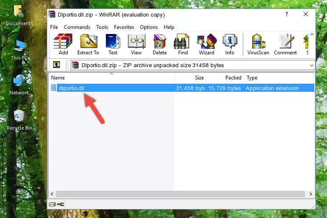Image resolution: width=327 pixels, height=218 pixels.
Task: Expand the archive path dropdown arrow
Action: pos(311,65)
